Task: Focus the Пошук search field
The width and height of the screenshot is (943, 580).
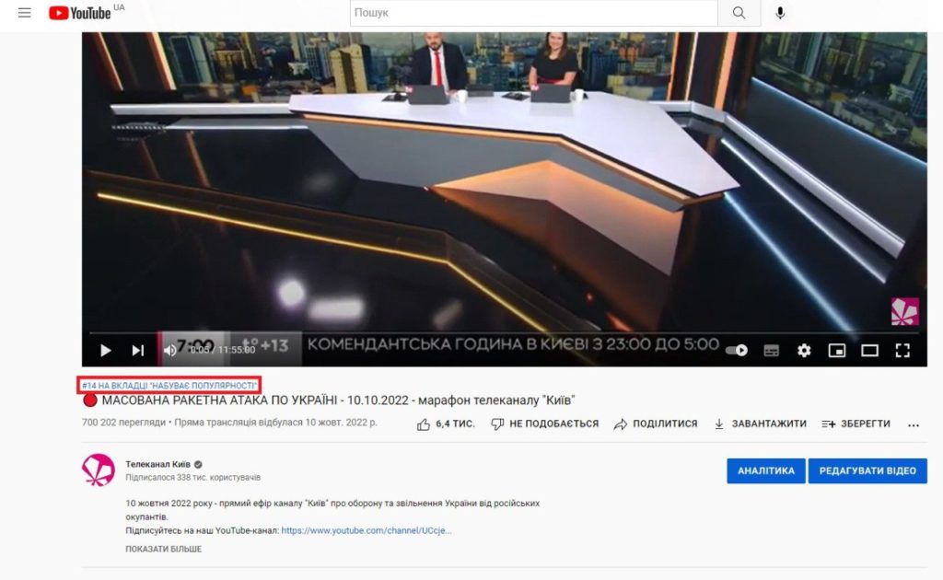Action: tap(534, 13)
